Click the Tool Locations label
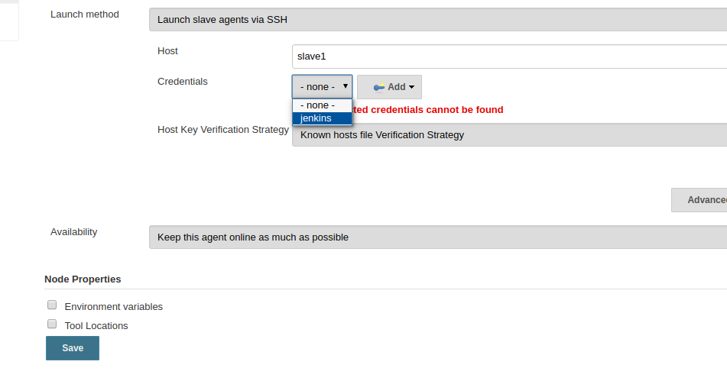 (96, 325)
